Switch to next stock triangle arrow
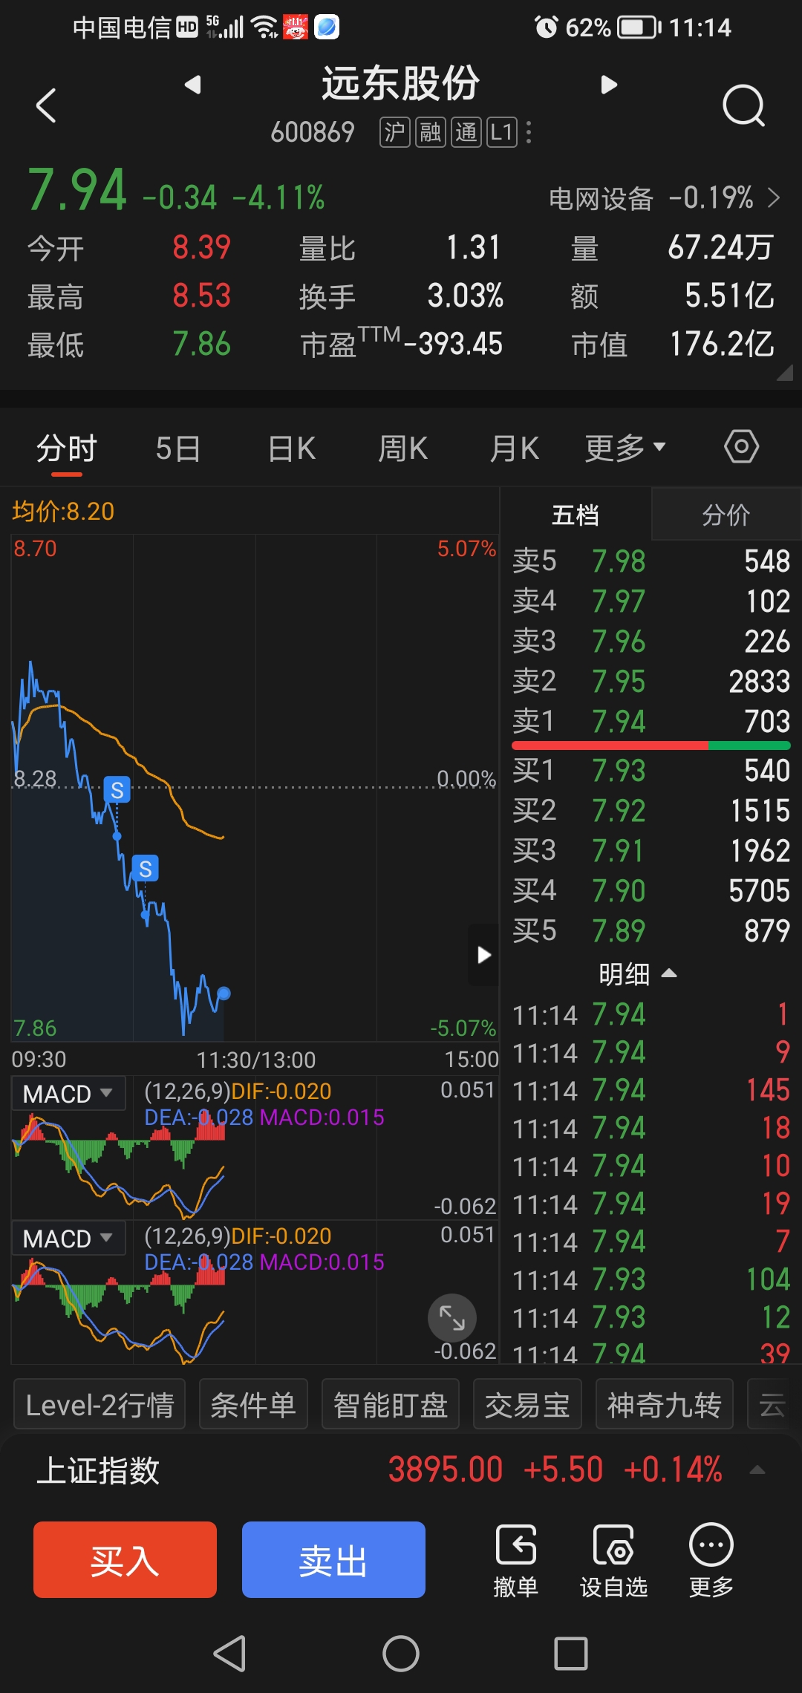The width and height of the screenshot is (802, 1693). [x=609, y=85]
